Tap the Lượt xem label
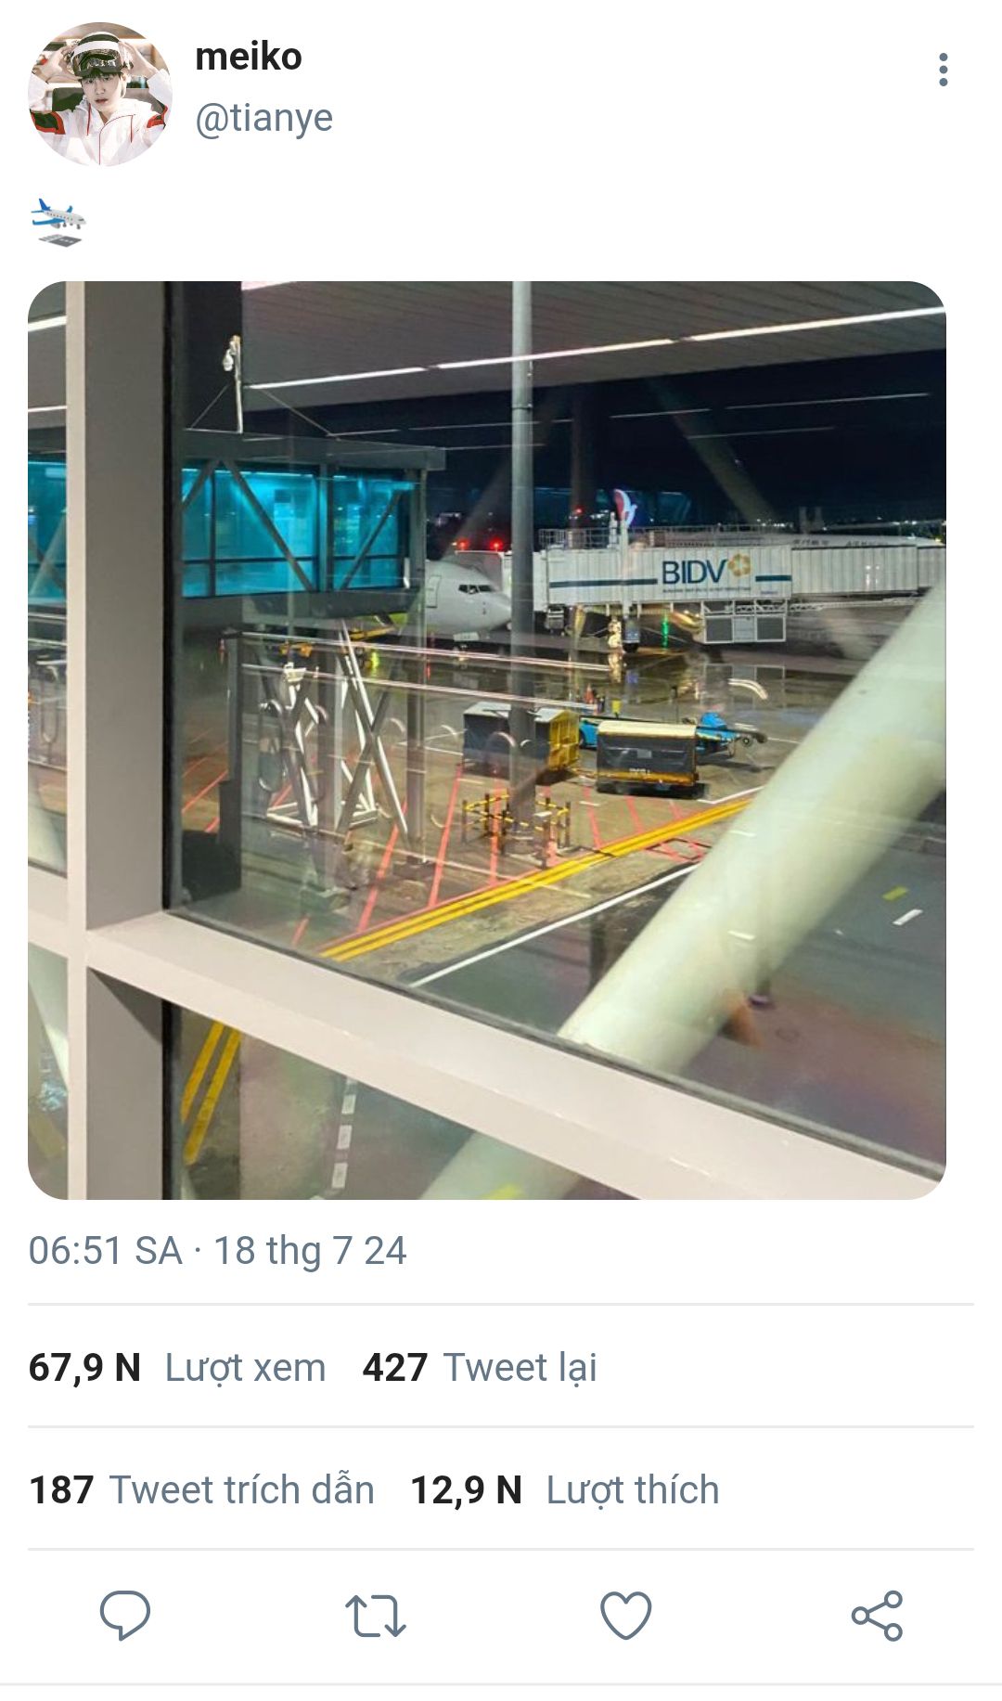Image resolution: width=1002 pixels, height=1701 pixels. [246, 1368]
